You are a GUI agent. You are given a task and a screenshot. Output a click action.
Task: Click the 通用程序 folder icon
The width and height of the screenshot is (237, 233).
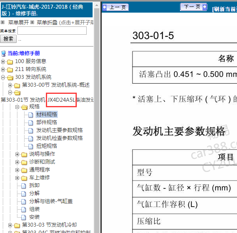24,170
